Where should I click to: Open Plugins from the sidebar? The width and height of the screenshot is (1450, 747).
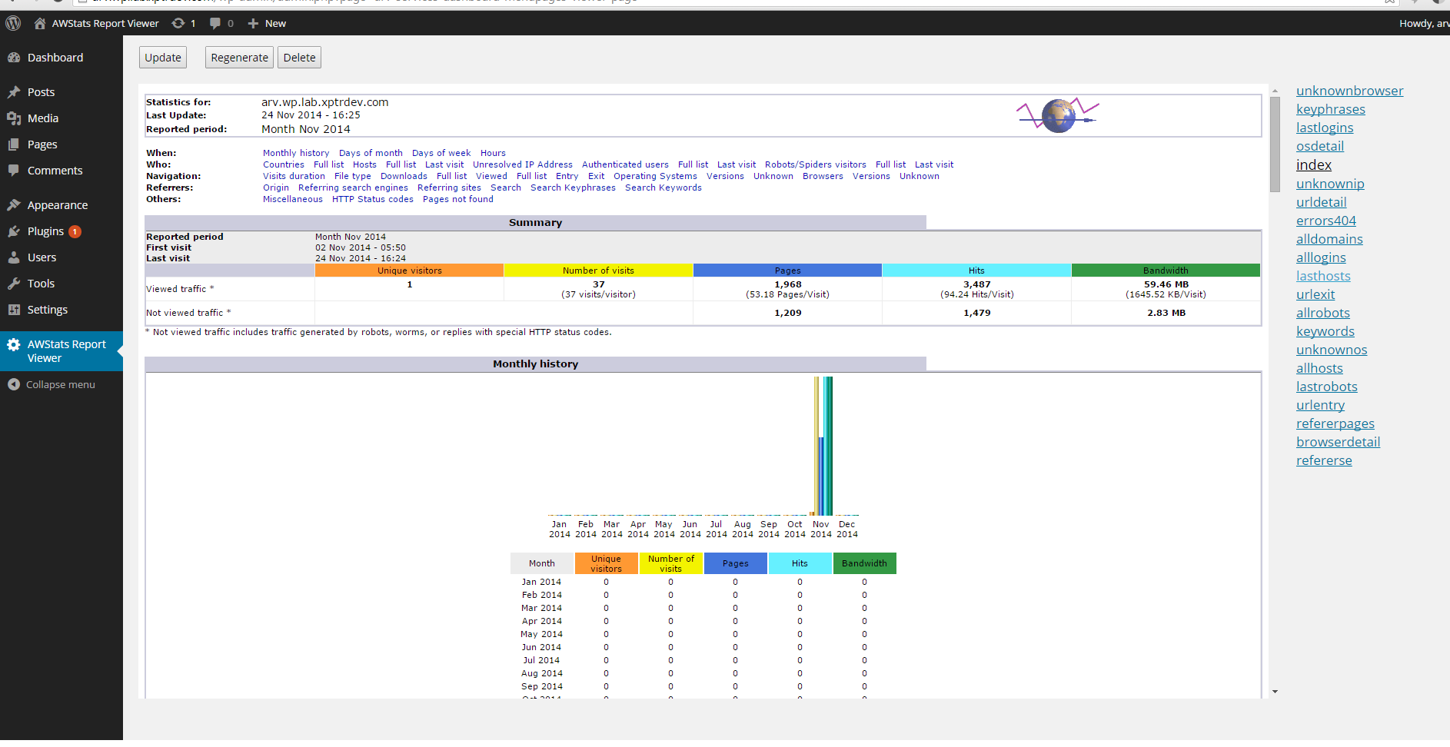click(x=45, y=231)
